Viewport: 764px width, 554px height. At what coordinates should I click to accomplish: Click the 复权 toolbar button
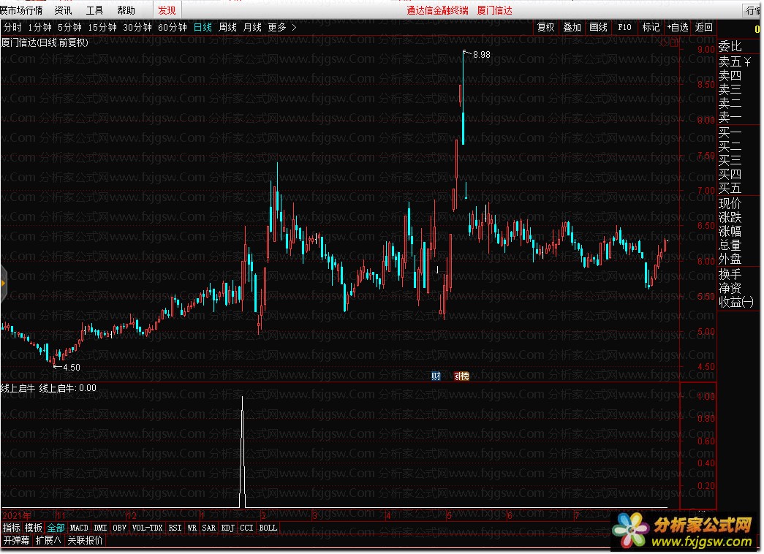click(x=545, y=27)
